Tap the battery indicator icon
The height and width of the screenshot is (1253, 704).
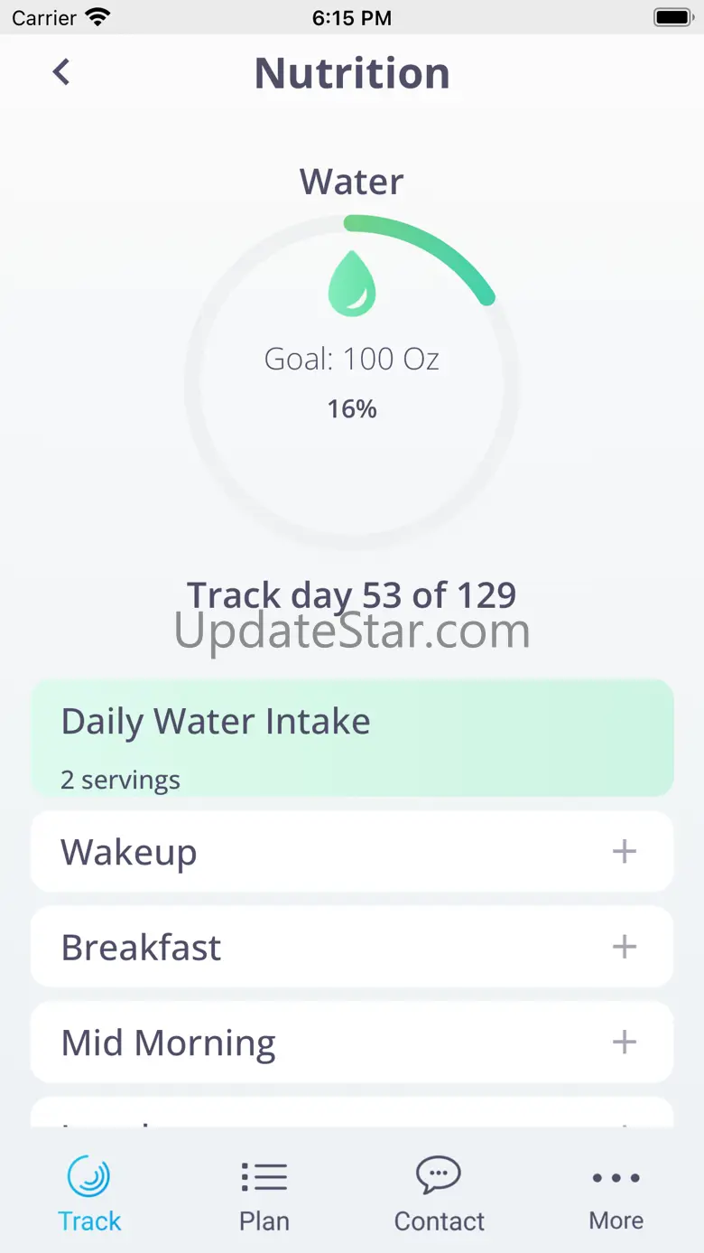(672, 17)
